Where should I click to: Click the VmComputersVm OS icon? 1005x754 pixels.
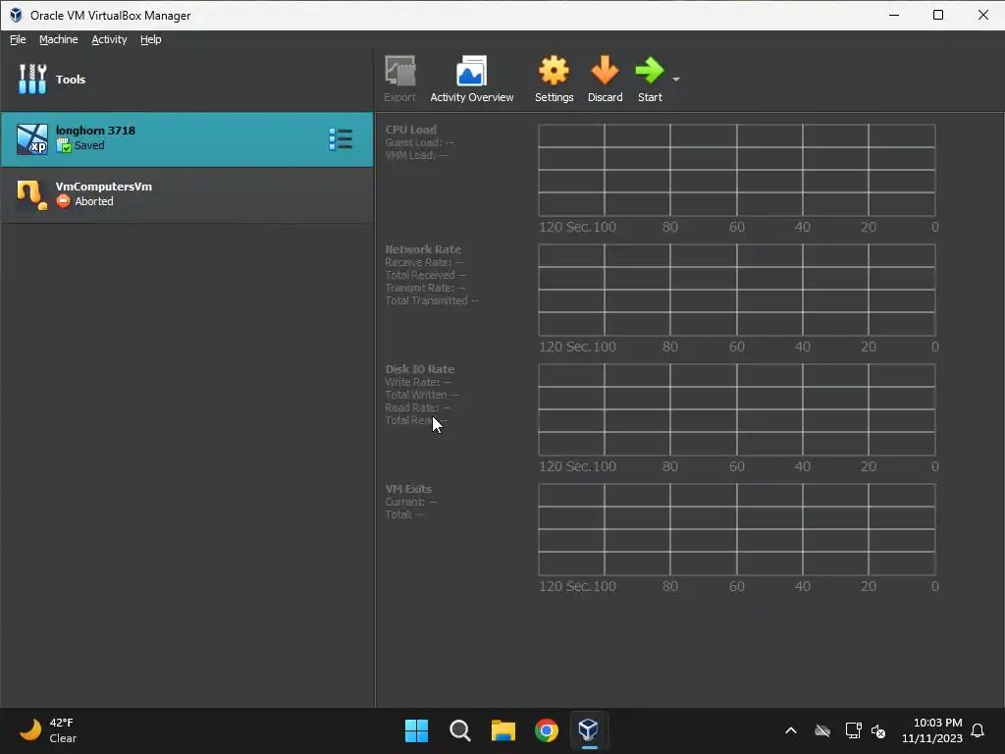[31, 194]
